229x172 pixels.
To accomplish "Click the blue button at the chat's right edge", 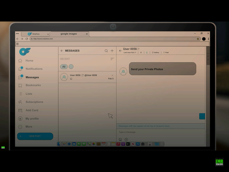I will (x=202, y=117).
